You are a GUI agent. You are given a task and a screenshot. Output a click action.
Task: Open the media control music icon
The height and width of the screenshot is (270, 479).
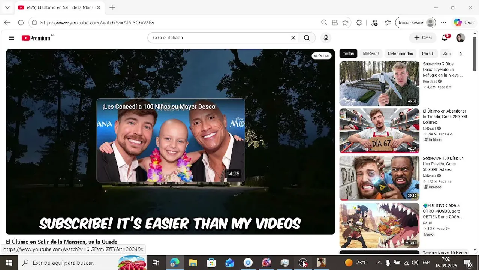(x=374, y=22)
